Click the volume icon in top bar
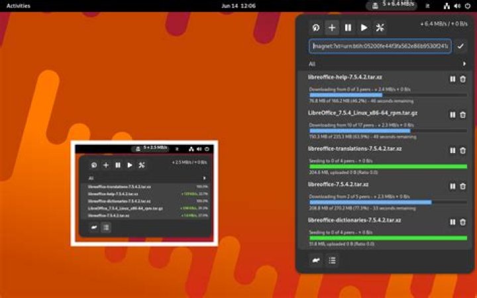Image resolution: width=477 pixels, height=298 pixels. (x=457, y=6)
